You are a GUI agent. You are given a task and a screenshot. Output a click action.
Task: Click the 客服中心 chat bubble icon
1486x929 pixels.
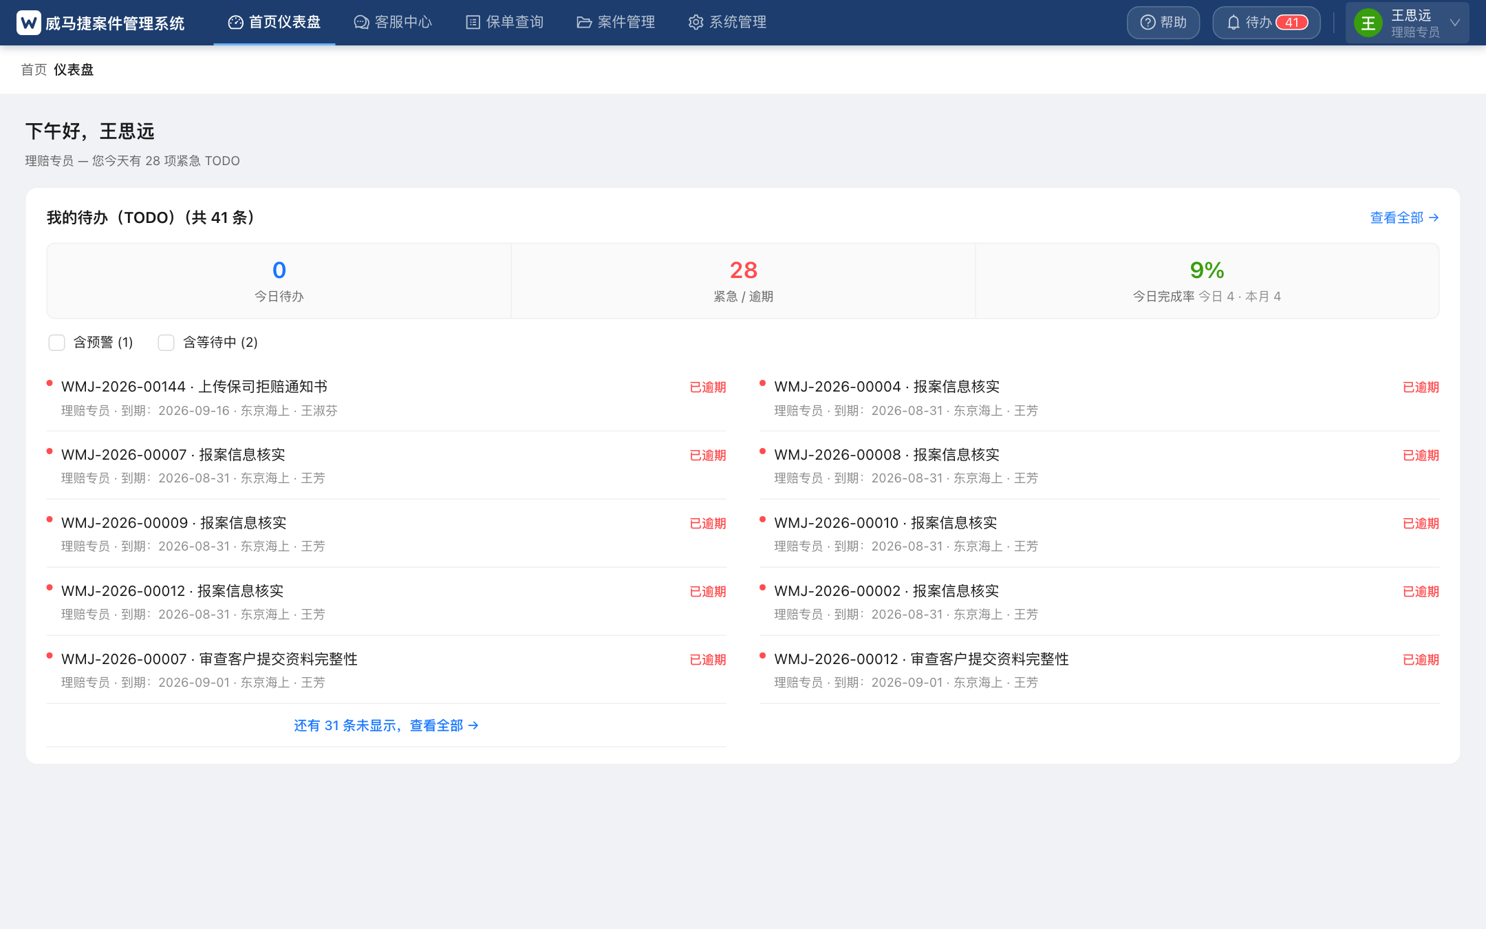click(x=361, y=23)
